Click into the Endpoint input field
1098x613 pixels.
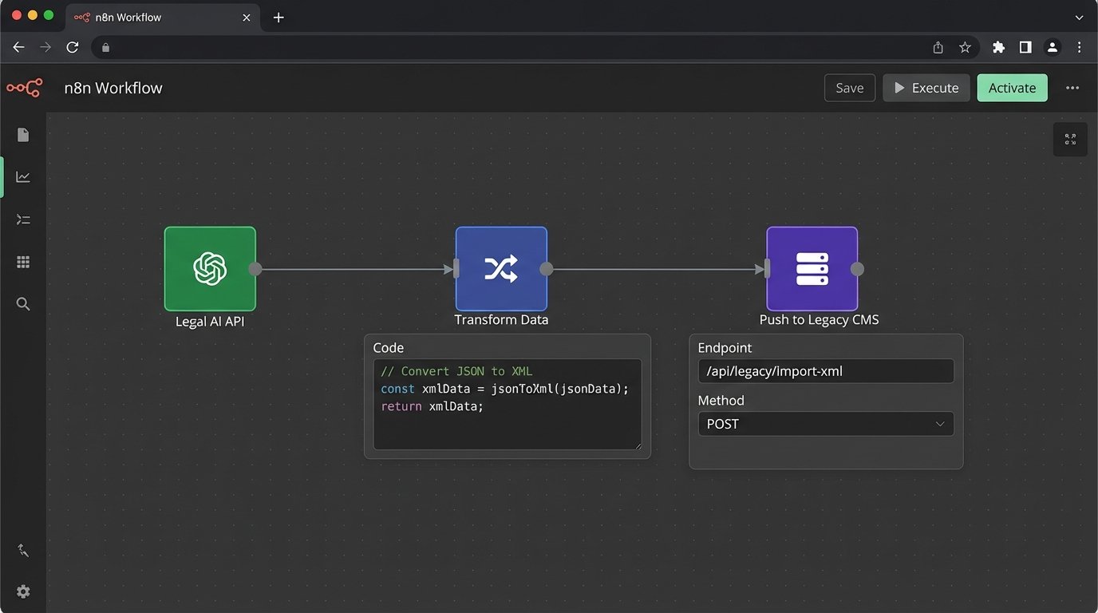825,371
